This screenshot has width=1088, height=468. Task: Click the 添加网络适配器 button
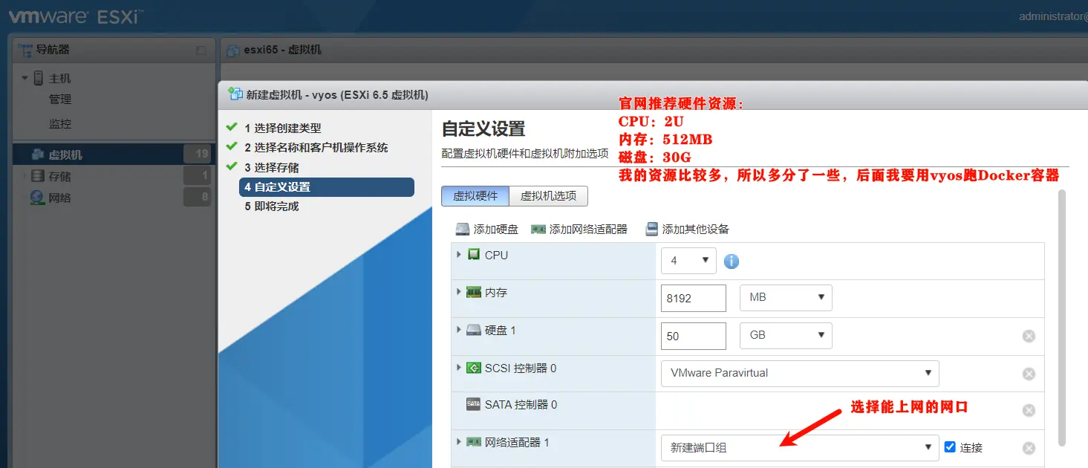579,229
